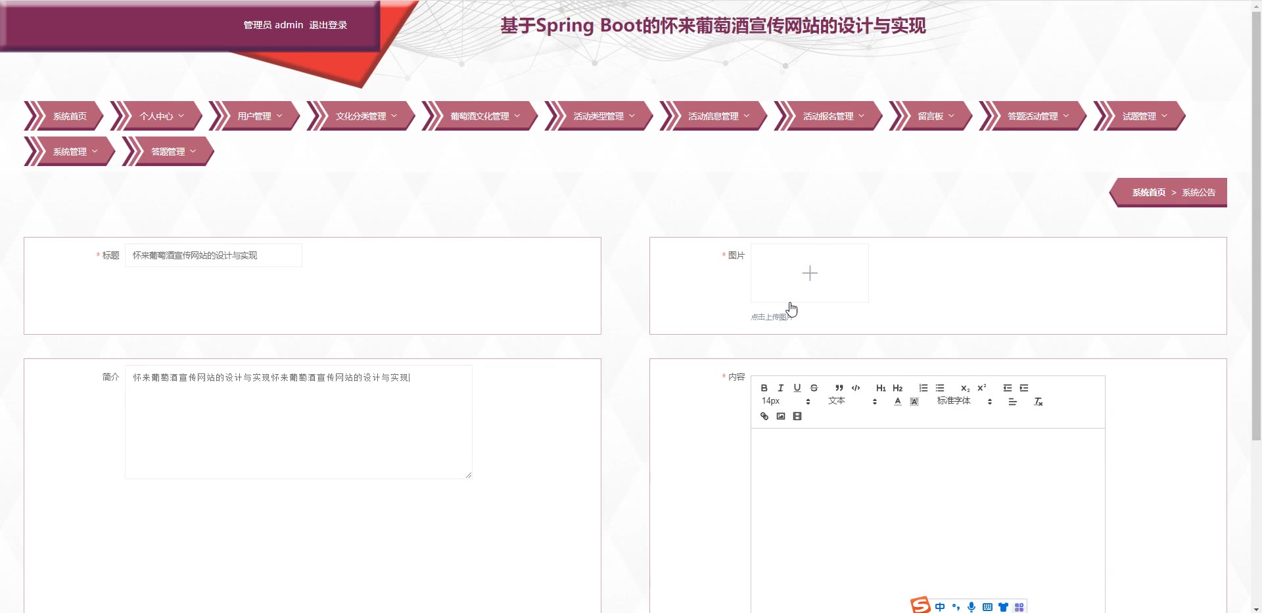Click 退出登录 to log out
The height and width of the screenshot is (613, 1262).
click(x=328, y=25)
